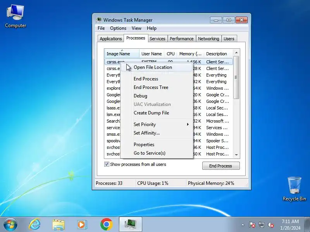Sort by Memory column header
Viewport: 310px width, 232px height.
pyautogui.click(x=190, y=54)
